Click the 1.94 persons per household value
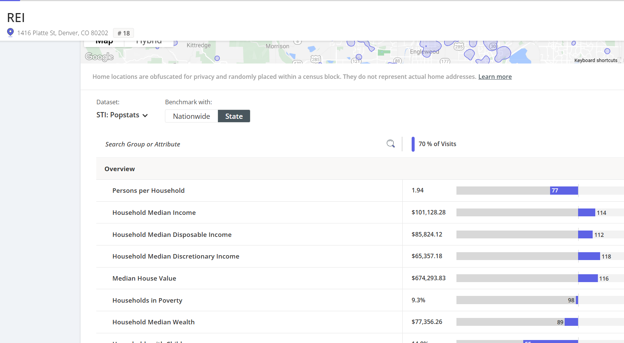624x343 pixels. 418,190
